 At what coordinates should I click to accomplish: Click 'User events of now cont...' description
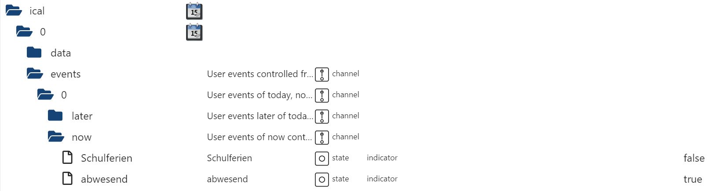point(259,137)
